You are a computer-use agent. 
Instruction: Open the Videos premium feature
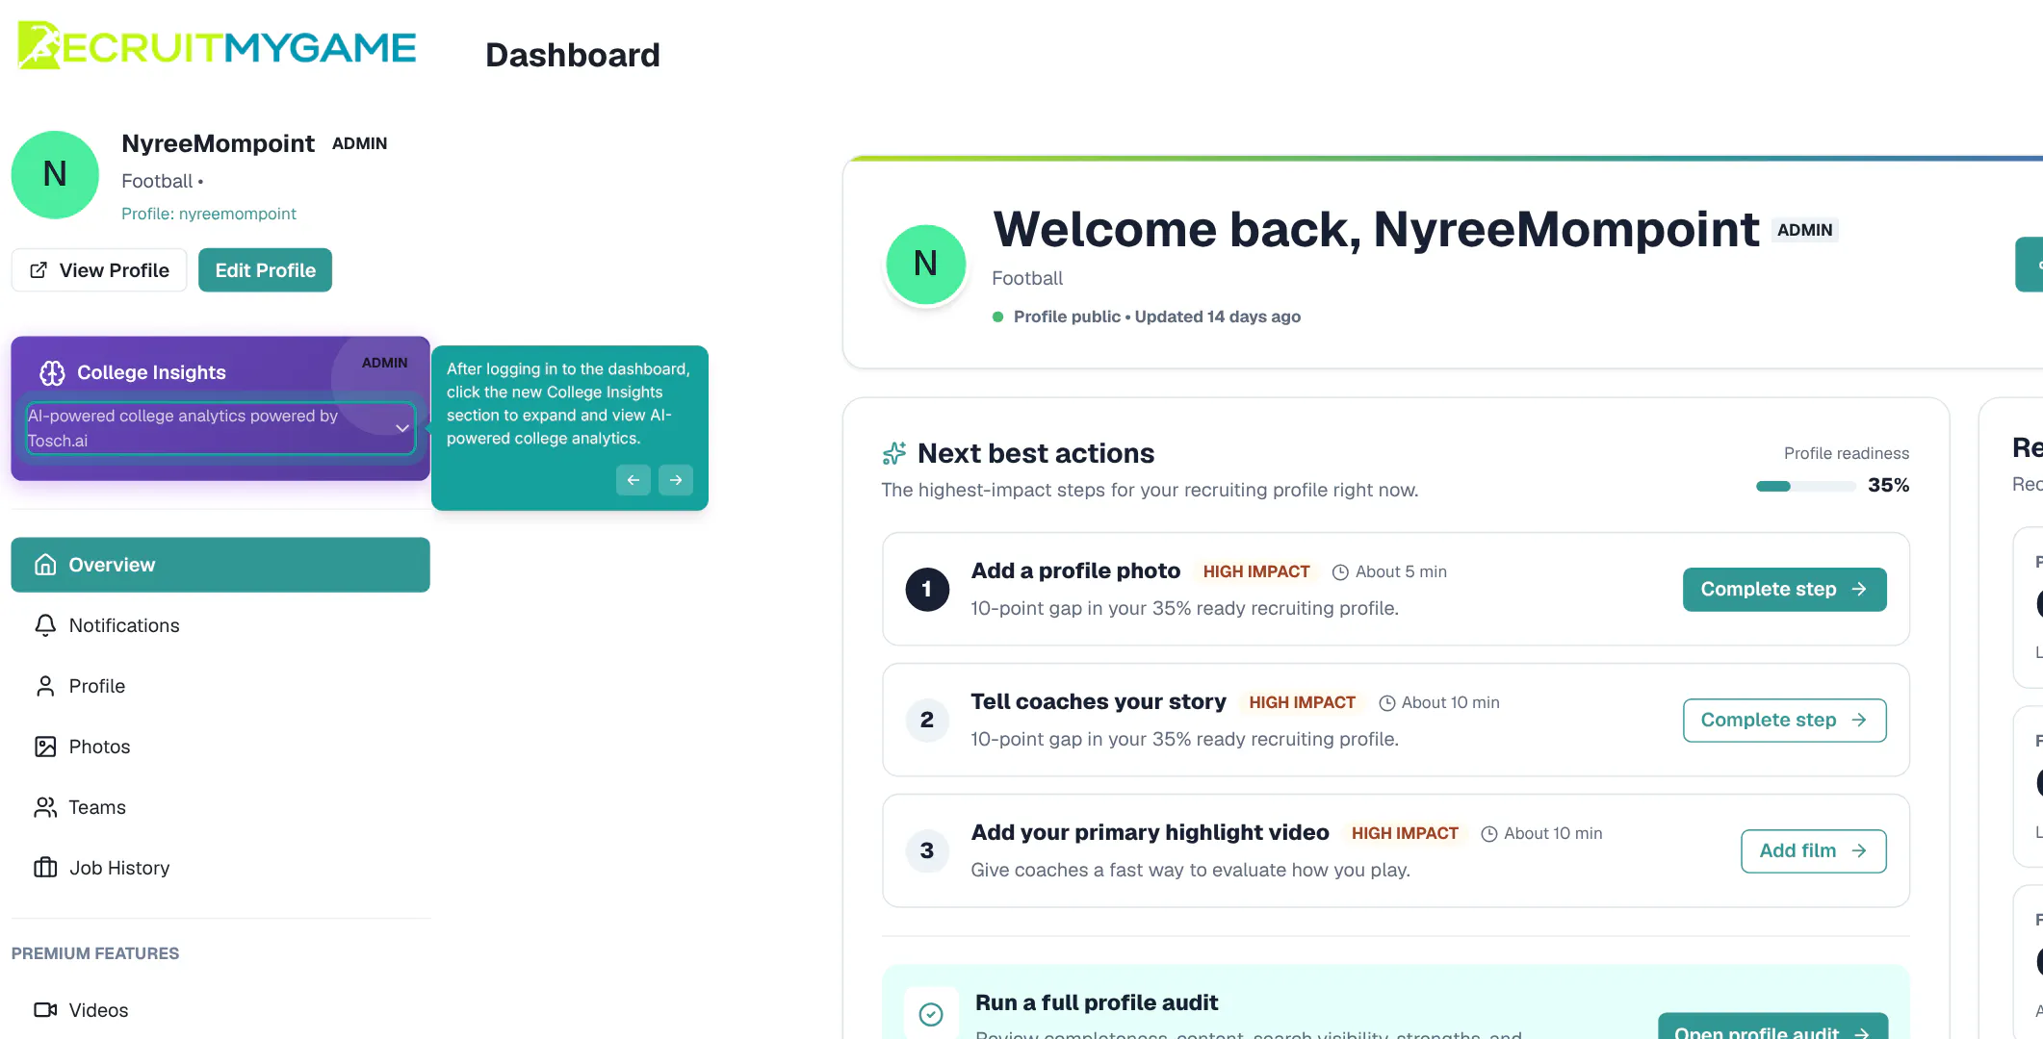click(220, 1010)
